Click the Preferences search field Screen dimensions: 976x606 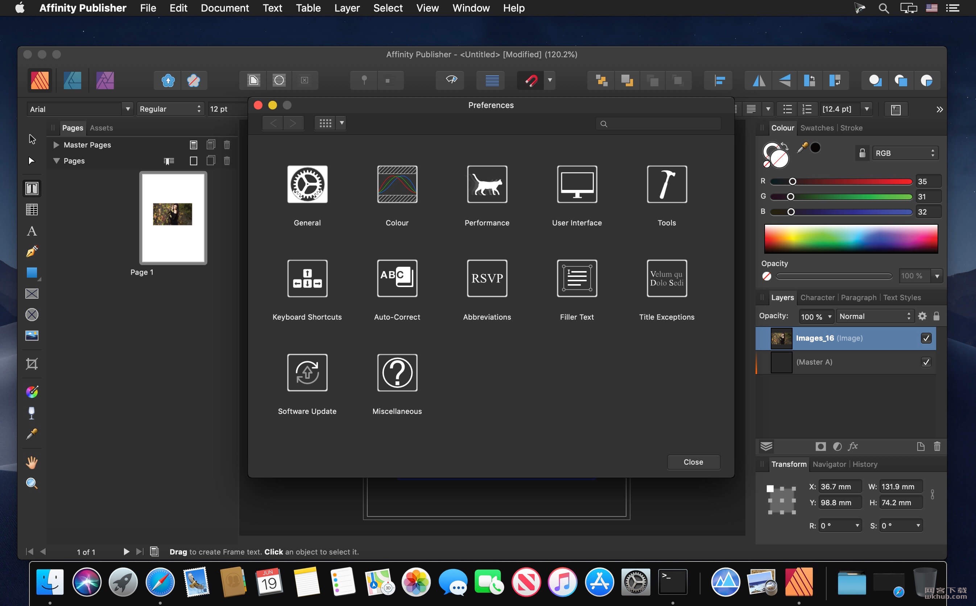tap(658, 124)
